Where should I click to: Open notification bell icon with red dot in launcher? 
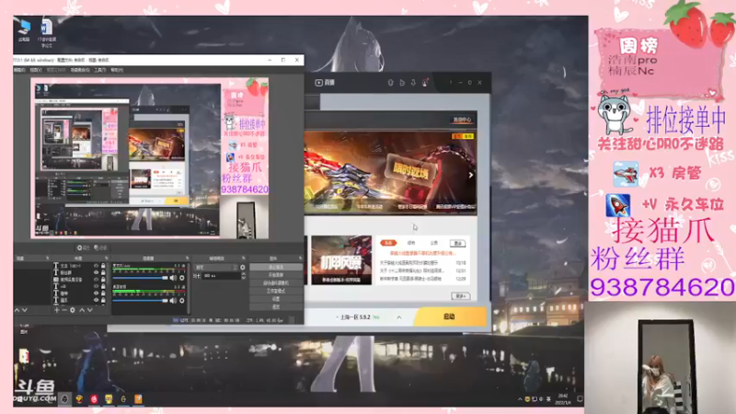[x=425, y=83]
